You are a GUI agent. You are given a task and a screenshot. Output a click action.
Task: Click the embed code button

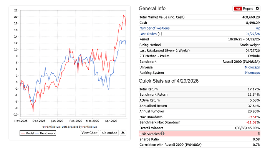(109, 133)
